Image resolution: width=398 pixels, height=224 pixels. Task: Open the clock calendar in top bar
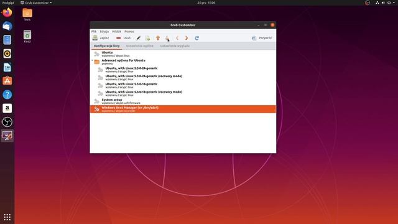click(206, 2)
